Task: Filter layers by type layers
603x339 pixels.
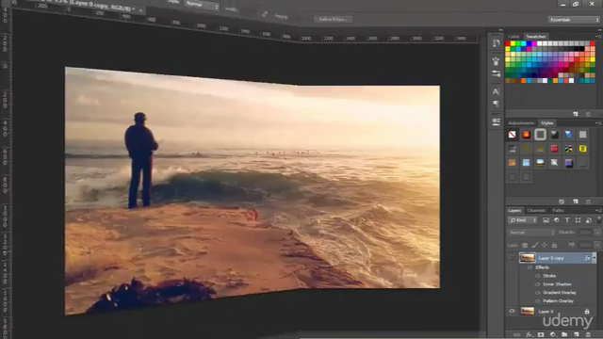Action: click(x=567, y=220)
